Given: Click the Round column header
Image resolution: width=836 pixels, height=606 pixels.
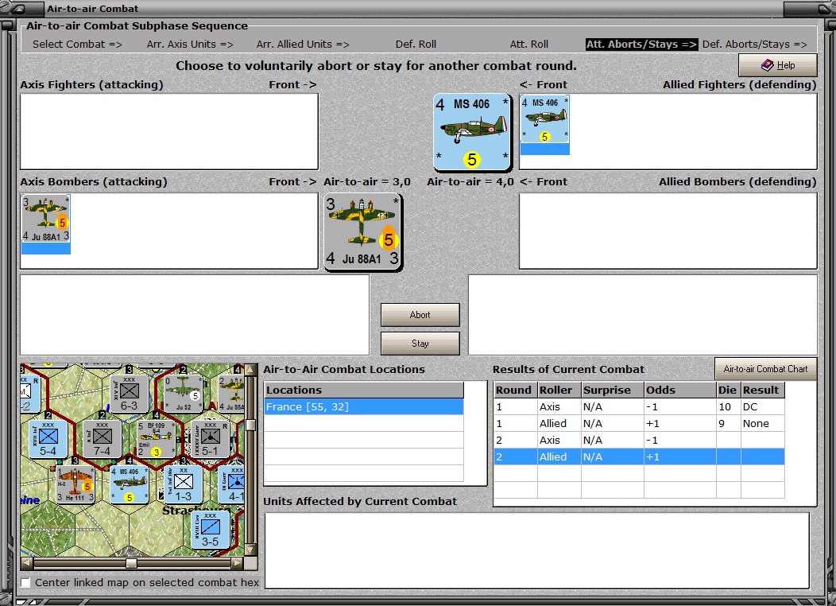Looking at the screenshot, I should point(516,390).
